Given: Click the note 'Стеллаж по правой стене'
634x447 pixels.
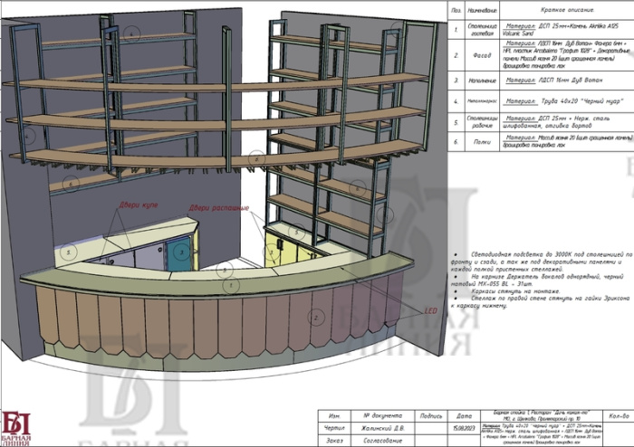Looking at the screenshot, I should coord(541,302).
